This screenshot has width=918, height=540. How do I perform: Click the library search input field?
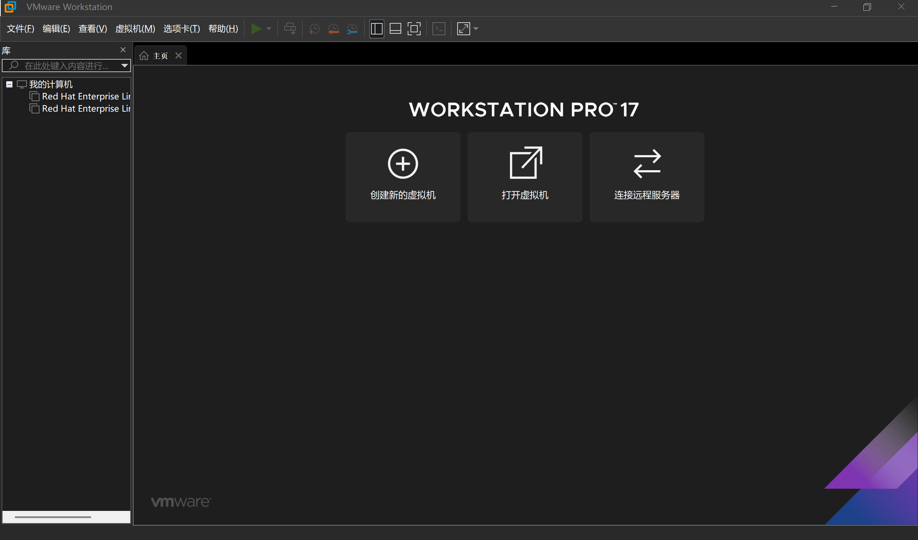coord(66,66)
